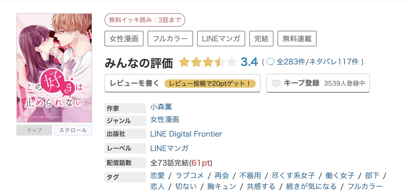Click the heart icon for キープ登録
The width and height of the screenshot is (413, 193).
point(276,83)
